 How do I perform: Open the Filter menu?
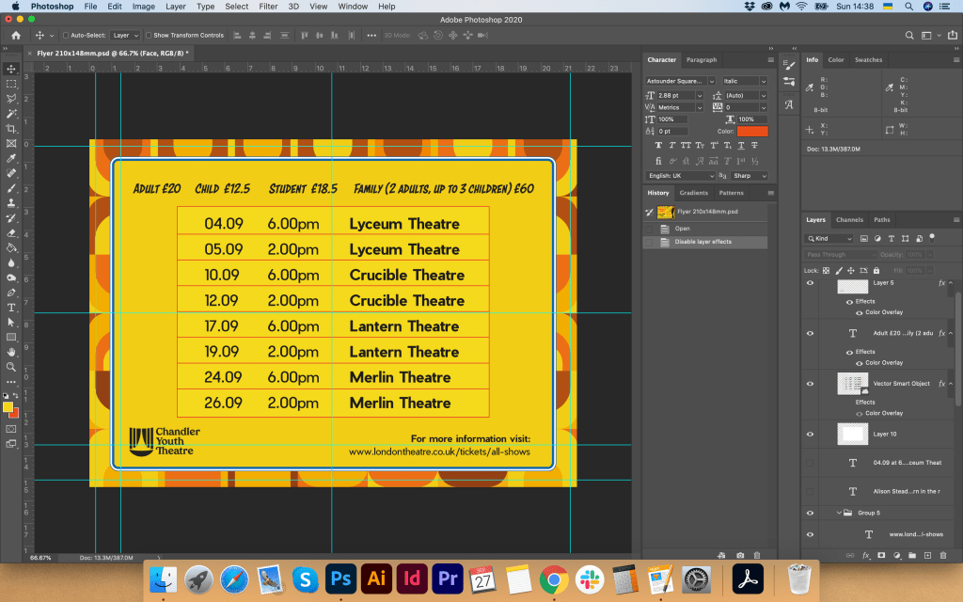click(x=268, y=7)
